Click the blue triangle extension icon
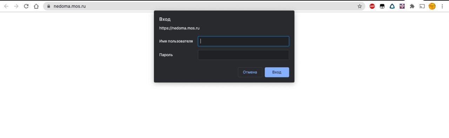This screenshot has height=138, width=449. (392, 6)
